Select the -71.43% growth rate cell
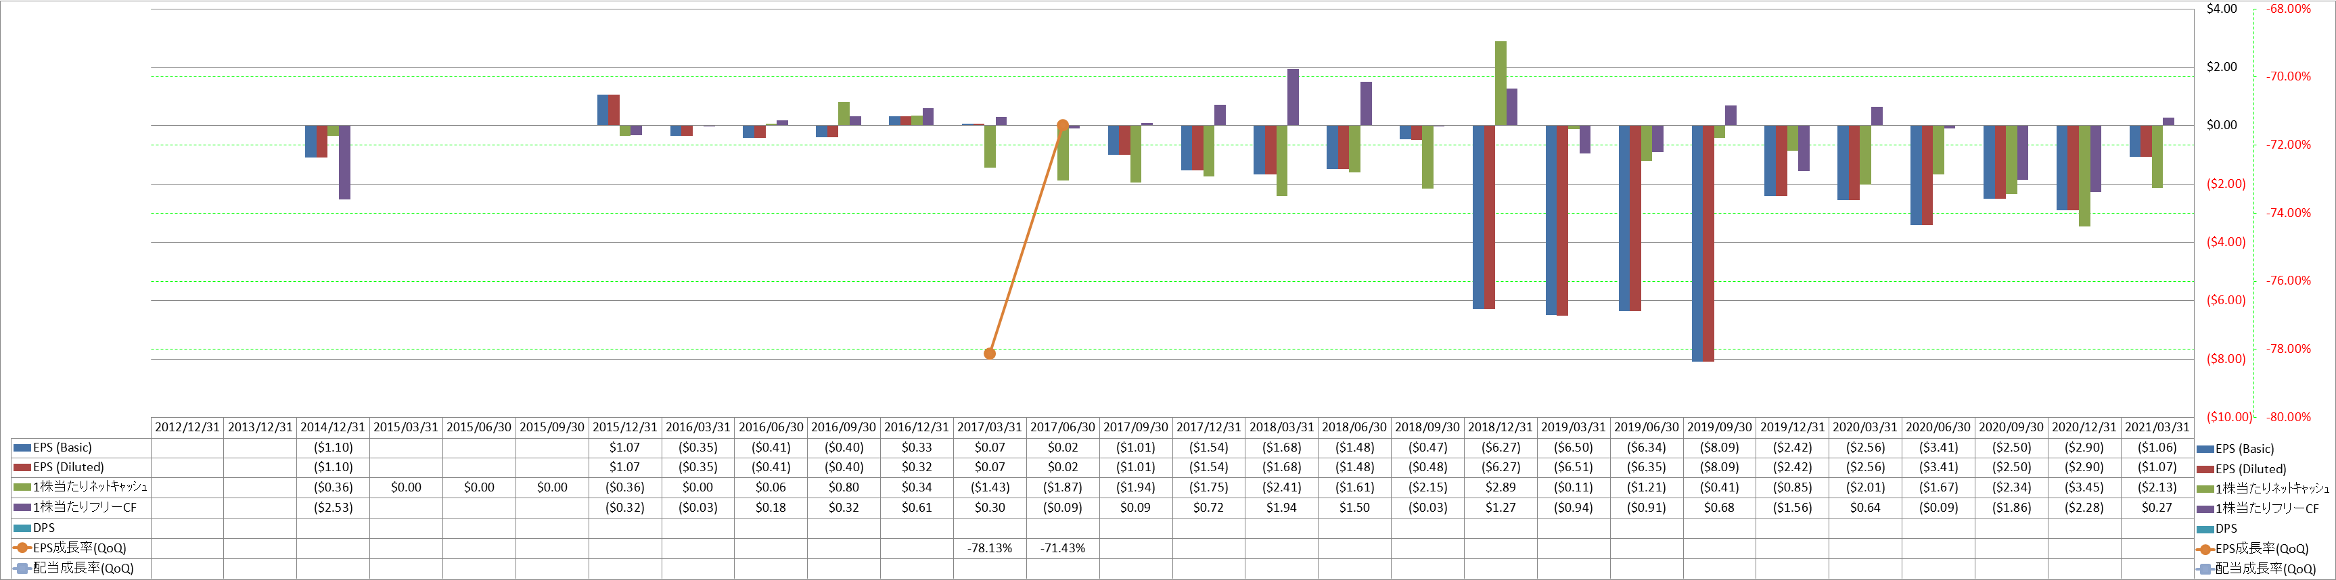The height and width of the screenshot is (580, 2336). pos(1063,548)
